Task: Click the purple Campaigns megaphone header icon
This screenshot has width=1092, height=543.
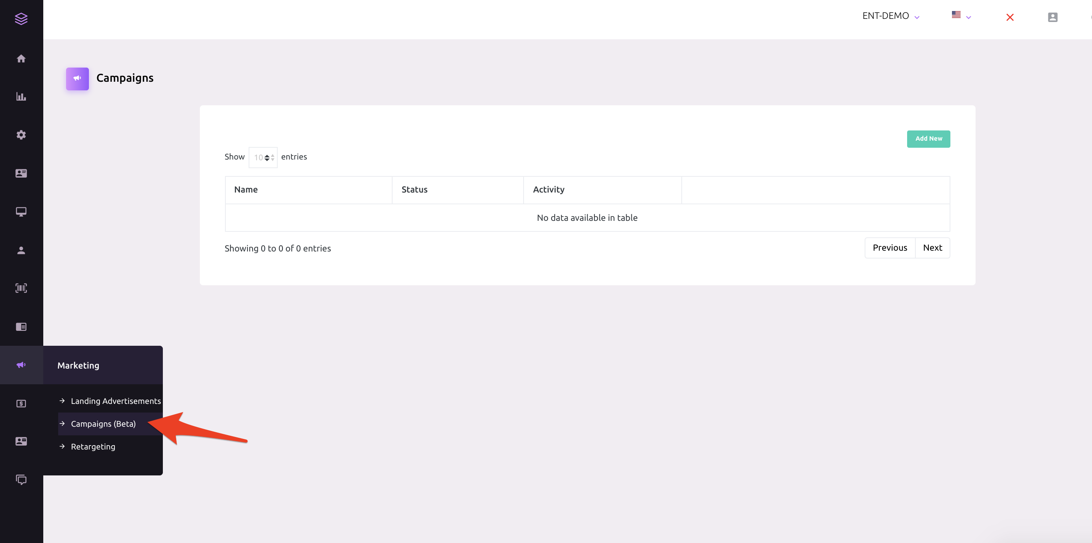Action: point(77,78)
